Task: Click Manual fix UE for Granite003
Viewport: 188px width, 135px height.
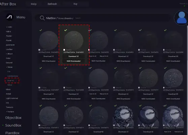Action: (104, 56)
